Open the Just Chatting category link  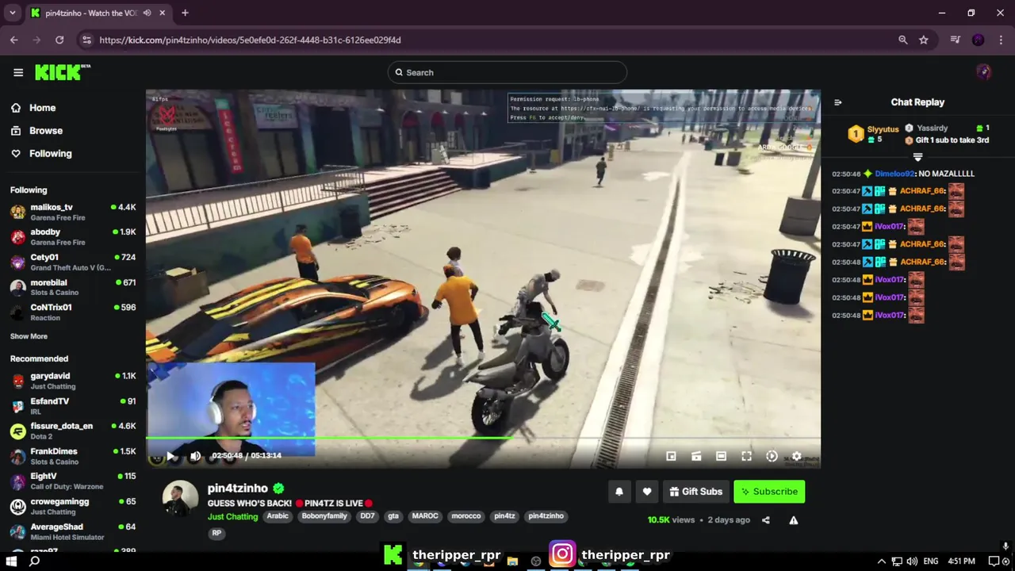click(232, 517)
